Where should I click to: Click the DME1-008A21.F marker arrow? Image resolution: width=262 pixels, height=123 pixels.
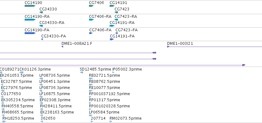pyautogui.click(x=62, y=47)
